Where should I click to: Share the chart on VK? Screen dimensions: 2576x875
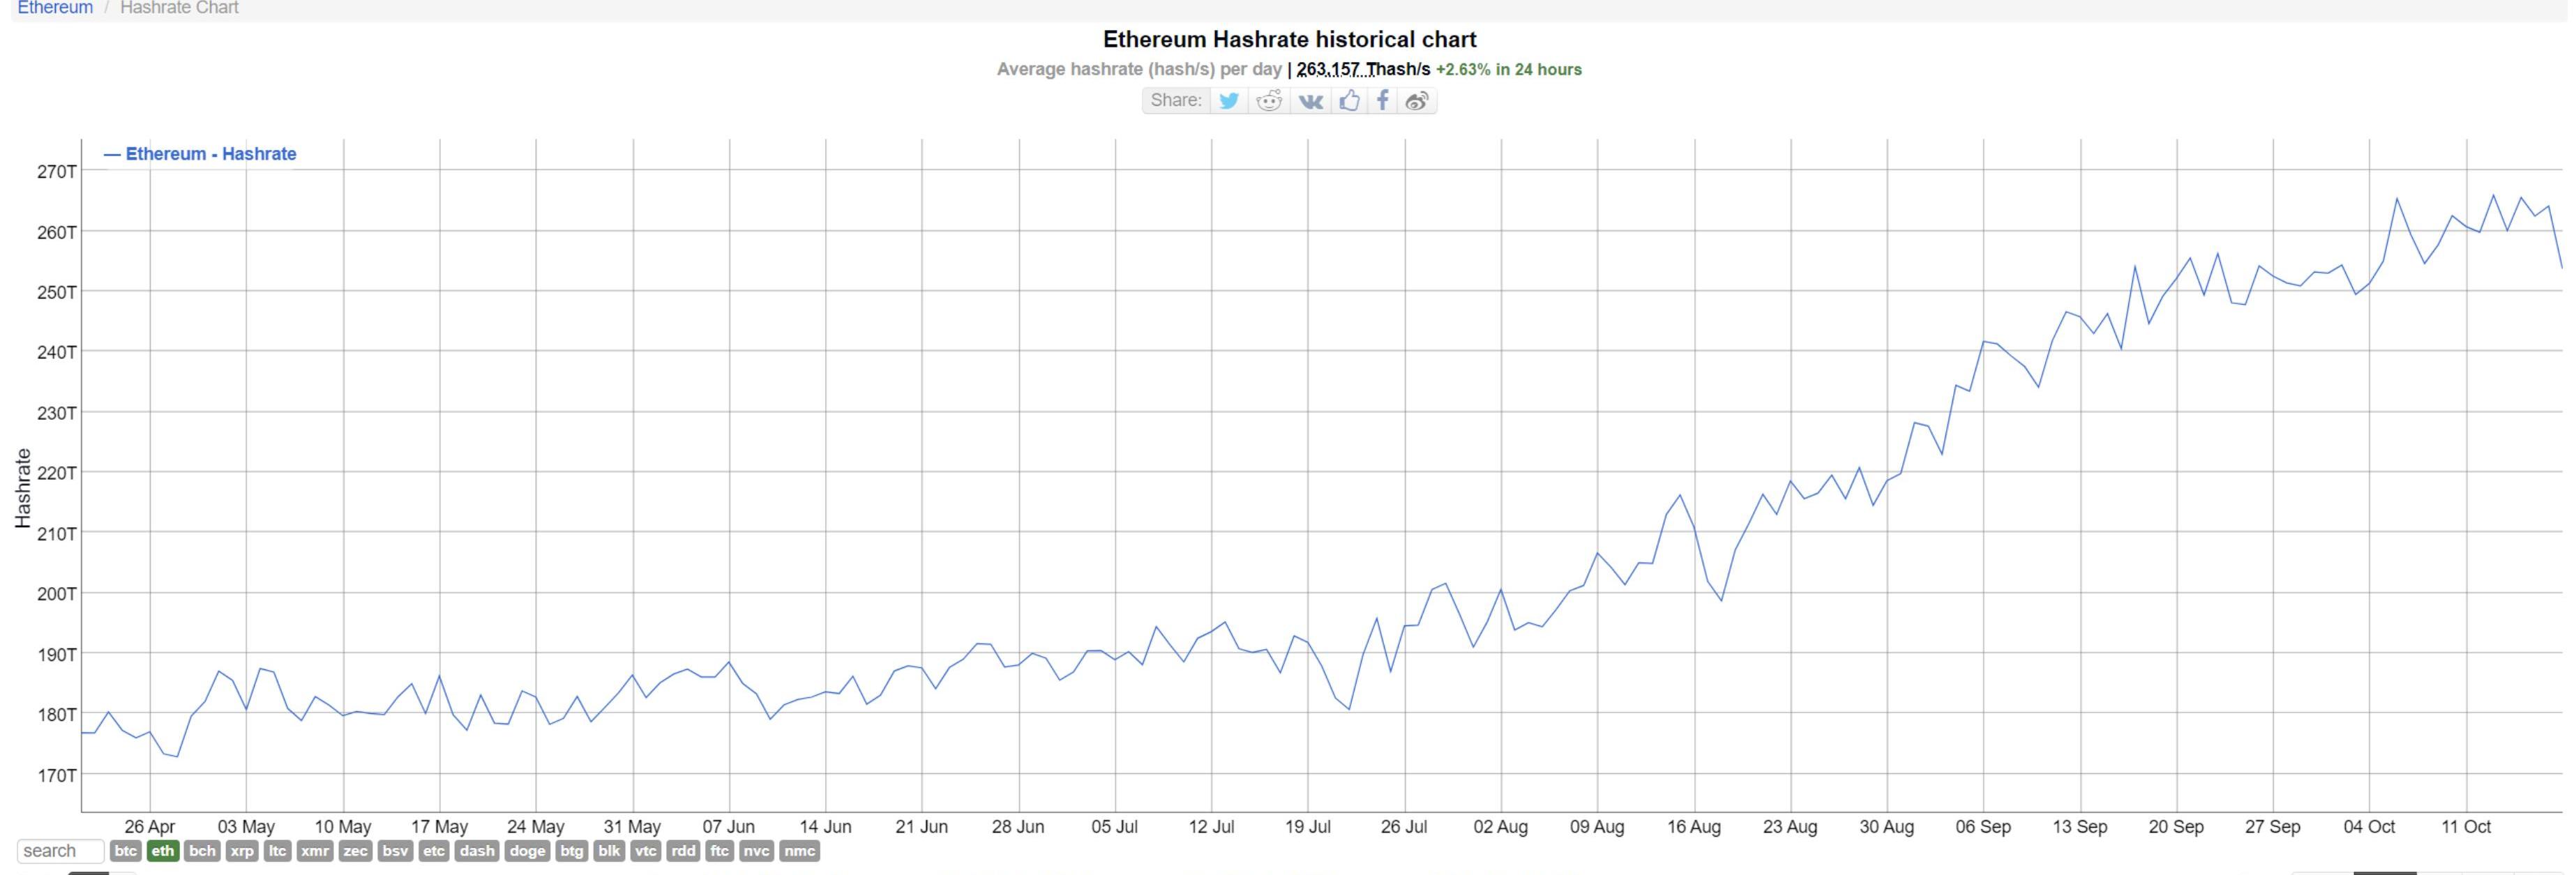tap(1310, 101)
